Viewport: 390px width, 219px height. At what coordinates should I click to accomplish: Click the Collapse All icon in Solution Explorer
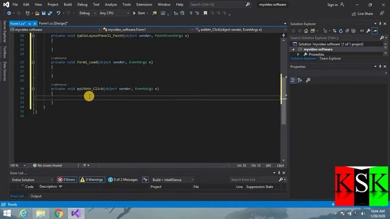click(347, 31)
